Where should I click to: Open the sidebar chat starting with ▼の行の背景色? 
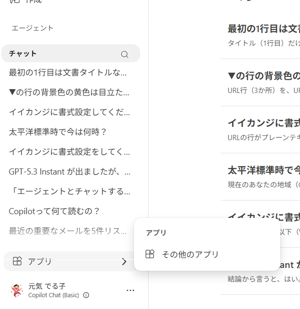click(x=69, y=92)
